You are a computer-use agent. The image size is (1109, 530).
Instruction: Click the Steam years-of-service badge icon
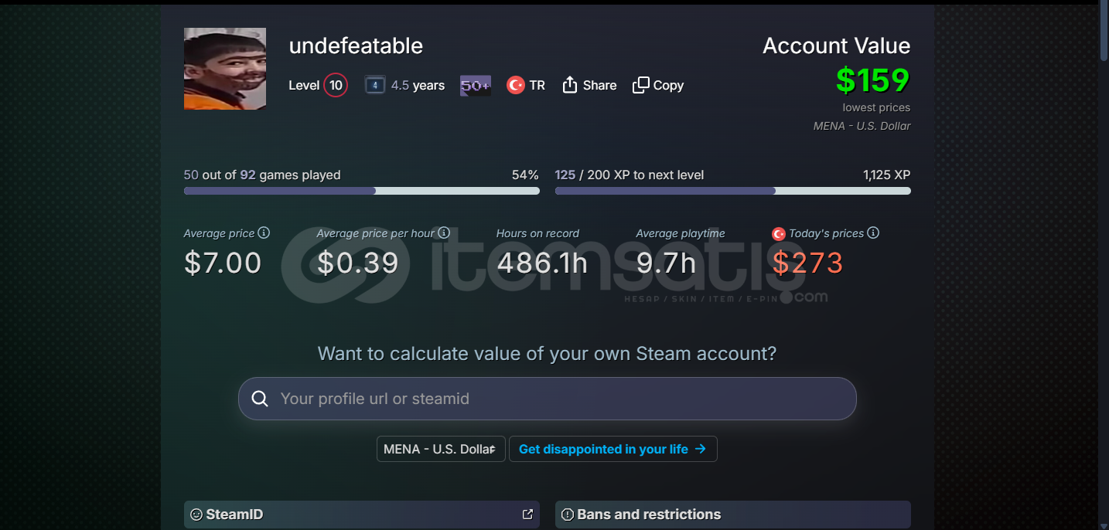[375, 85]
